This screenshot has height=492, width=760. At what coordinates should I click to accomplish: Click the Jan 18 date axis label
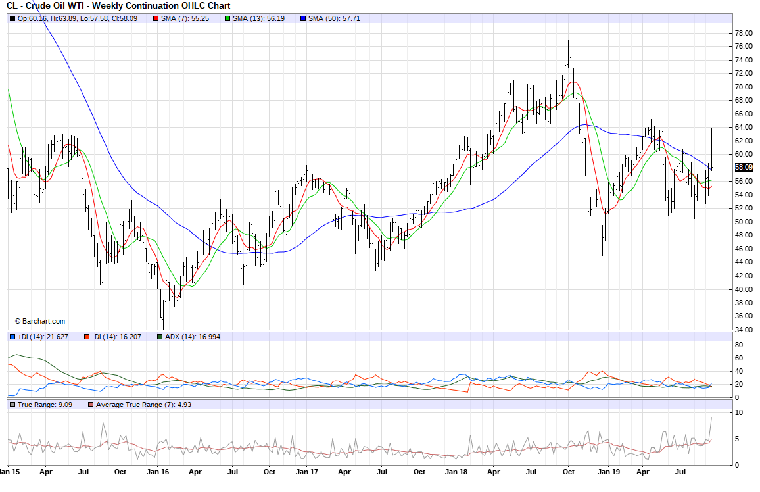click(456, 472)
